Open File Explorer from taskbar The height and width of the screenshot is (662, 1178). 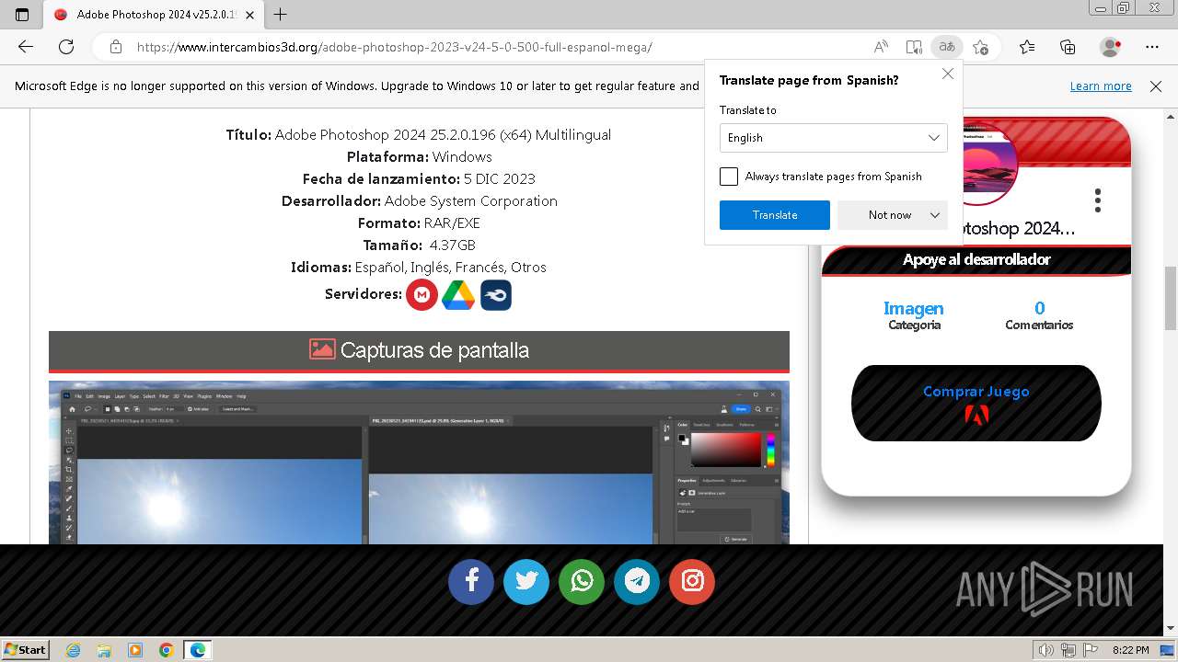(104, 650)
